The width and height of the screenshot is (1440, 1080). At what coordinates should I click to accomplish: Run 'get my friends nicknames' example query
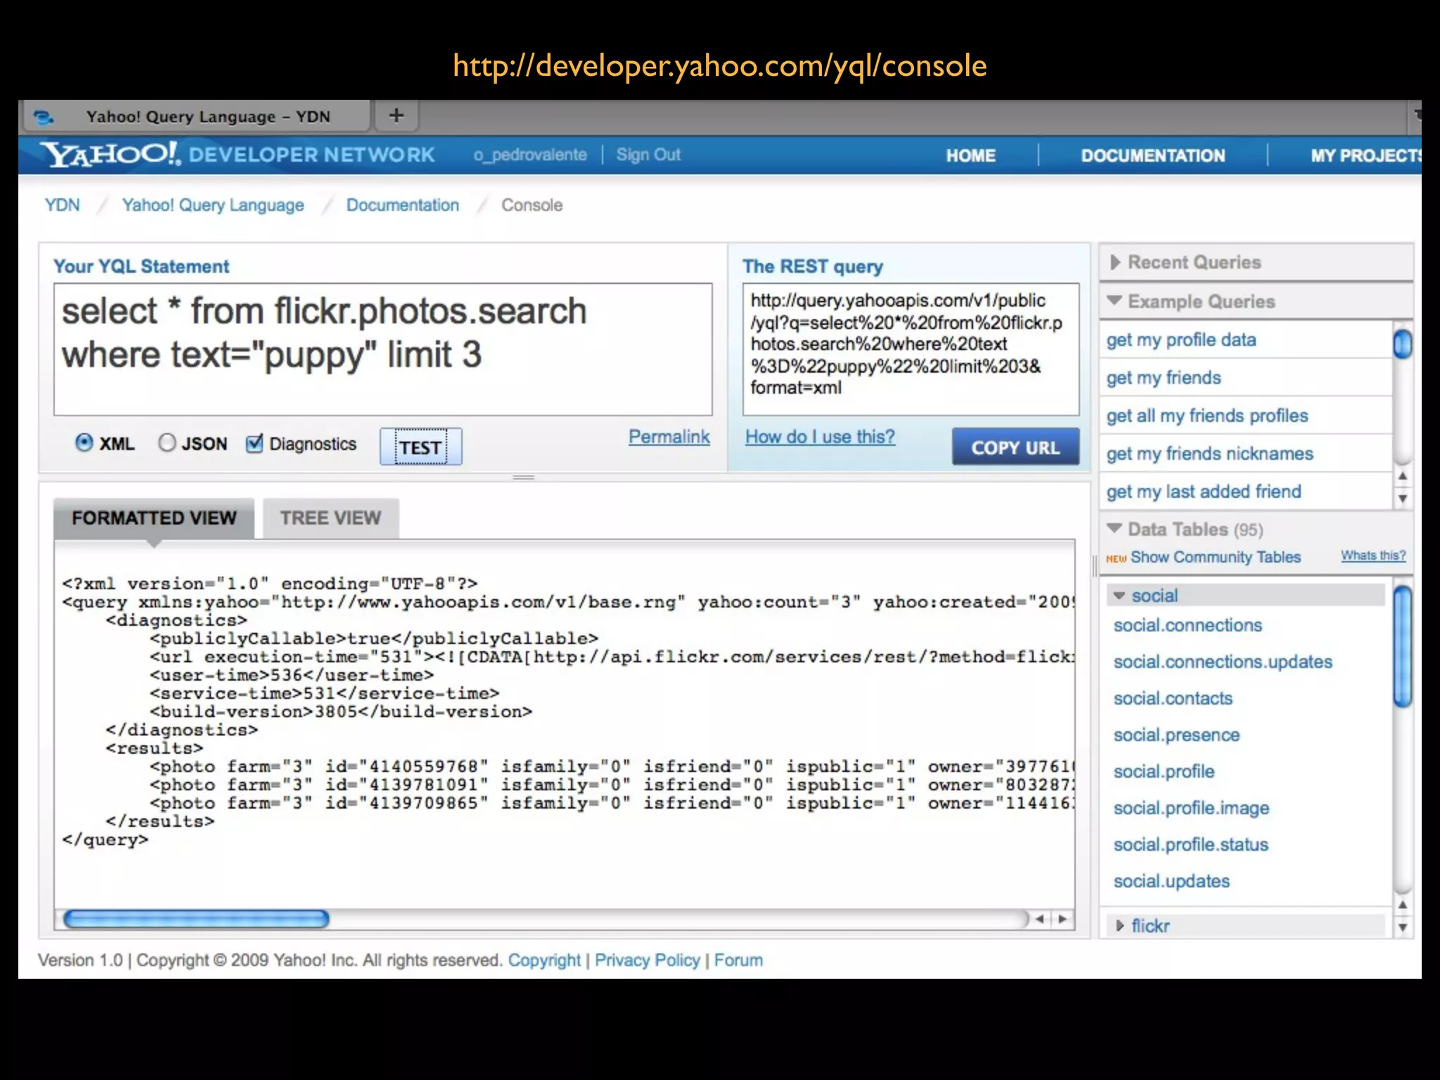(1209, 454)
